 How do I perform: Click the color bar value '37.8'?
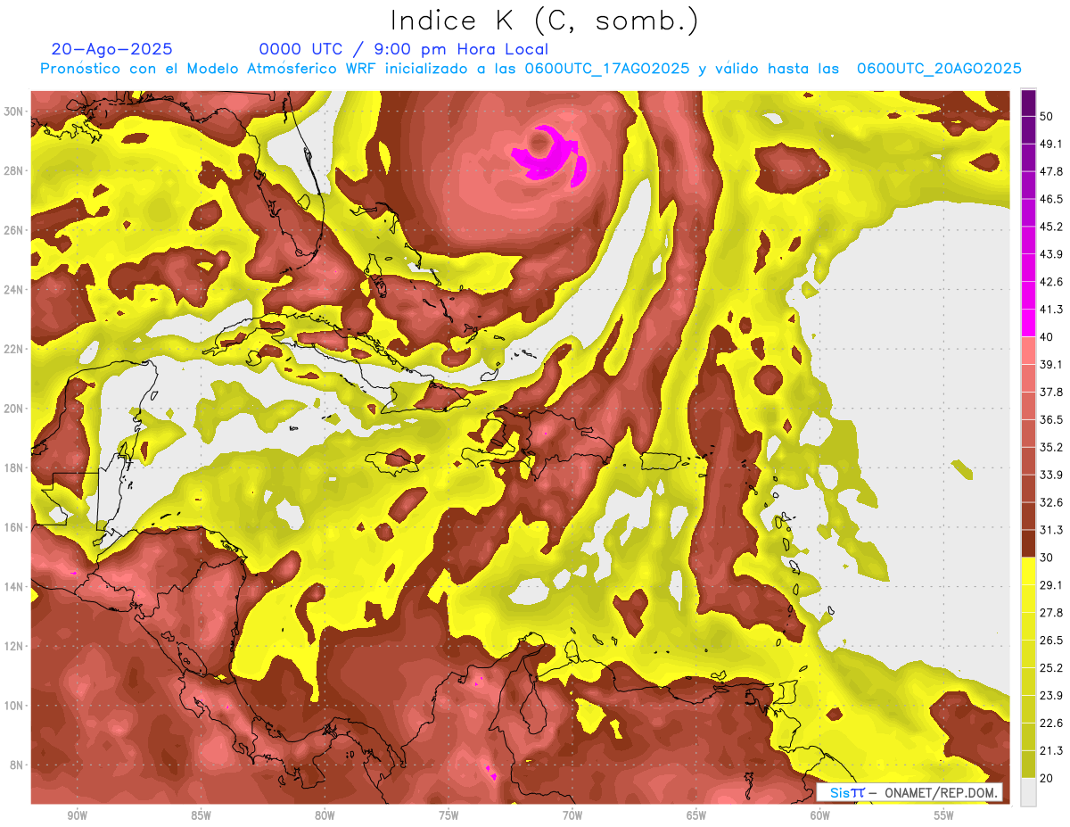tap(1050, 392)
